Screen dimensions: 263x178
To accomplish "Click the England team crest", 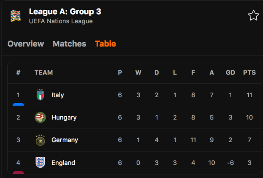I will 40,162.
